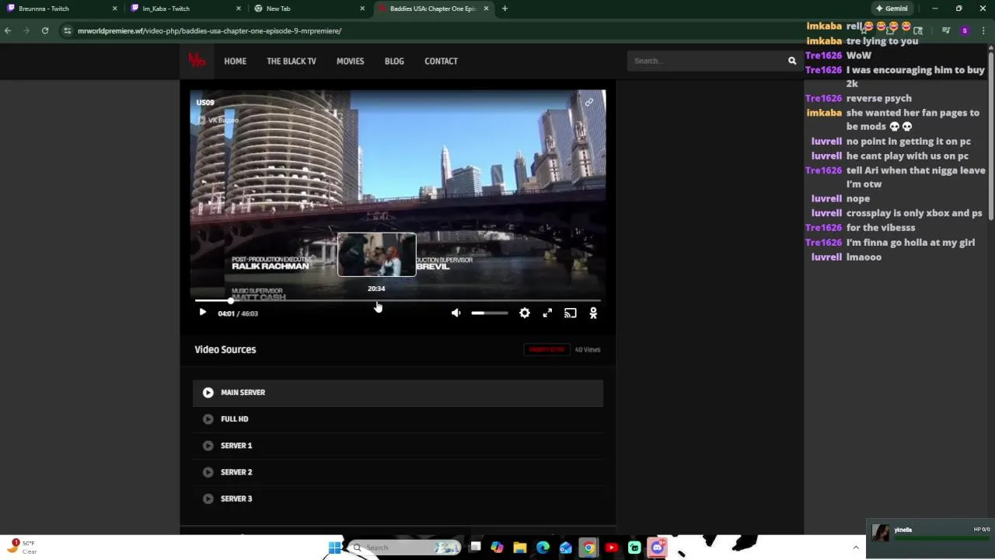Open THE BLACK TV menu item
The height and width of the screenshot is (560, 995).
click(292, 61)
